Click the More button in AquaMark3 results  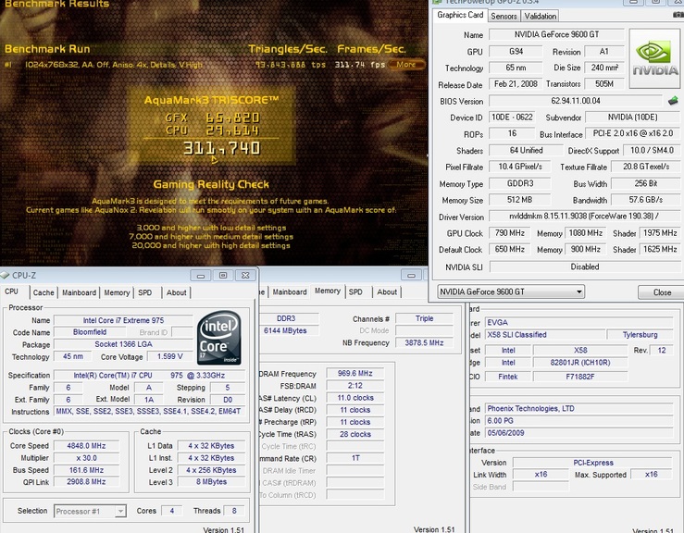tap(405, 65)
